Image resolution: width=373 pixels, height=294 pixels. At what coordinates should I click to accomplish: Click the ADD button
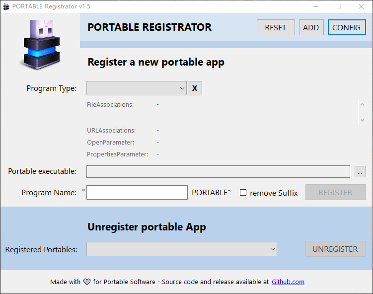click(311, 27)
